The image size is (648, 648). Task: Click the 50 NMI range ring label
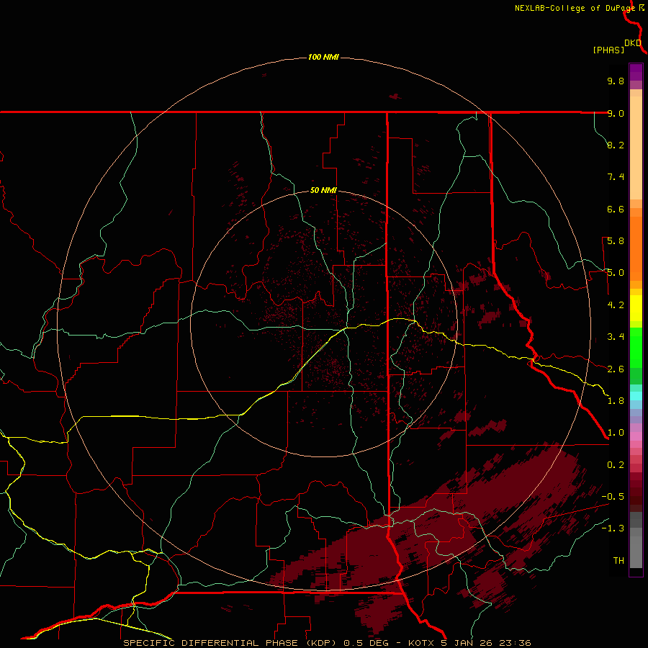[323, 190]
